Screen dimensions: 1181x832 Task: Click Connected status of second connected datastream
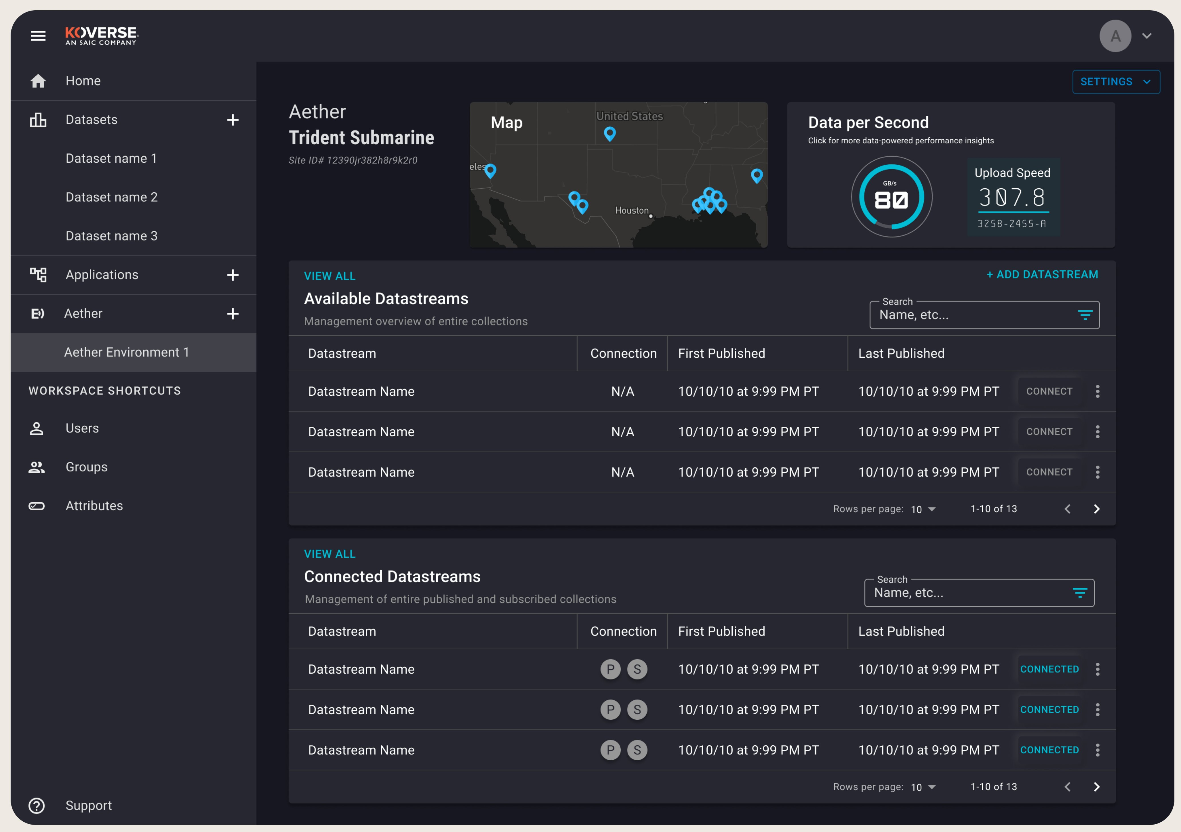(x=1049, y=709)
